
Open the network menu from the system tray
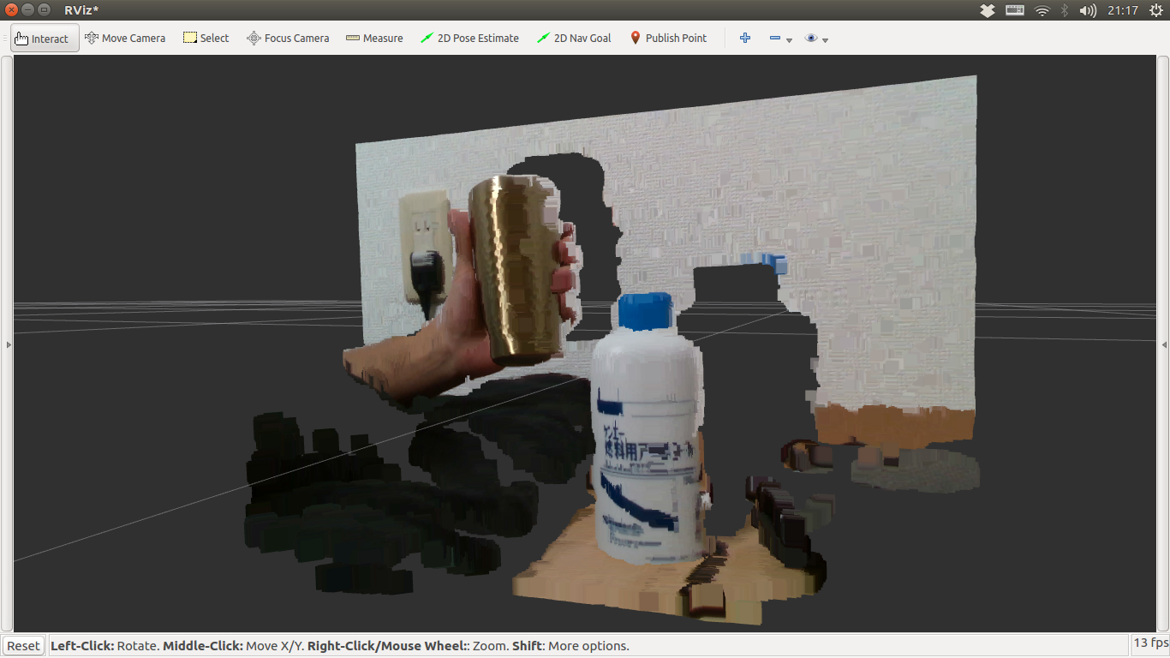coord(1043,10)
